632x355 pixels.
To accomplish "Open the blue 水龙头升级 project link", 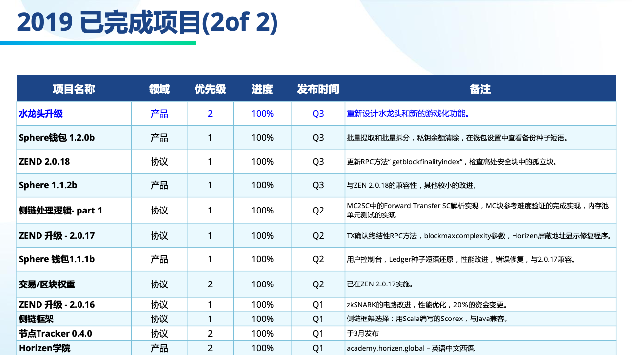I will 40,114.
